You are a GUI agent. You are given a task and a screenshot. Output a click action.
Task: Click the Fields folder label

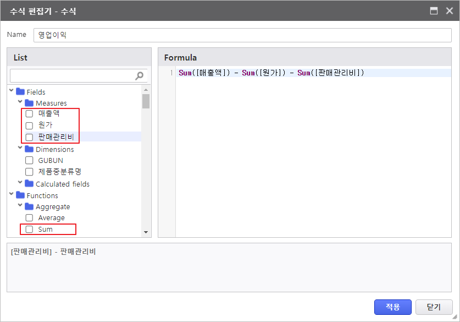(x=36, y=92)
